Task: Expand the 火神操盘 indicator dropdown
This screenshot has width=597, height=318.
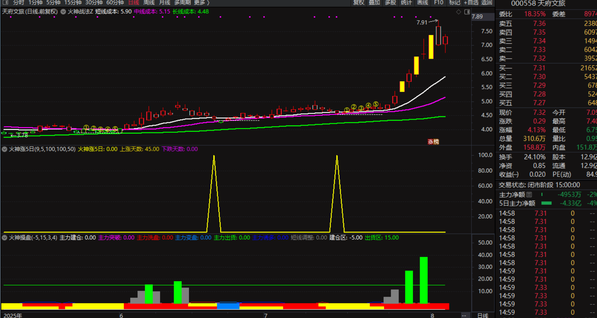Action: pyautogui.click(x=5, y=238)
